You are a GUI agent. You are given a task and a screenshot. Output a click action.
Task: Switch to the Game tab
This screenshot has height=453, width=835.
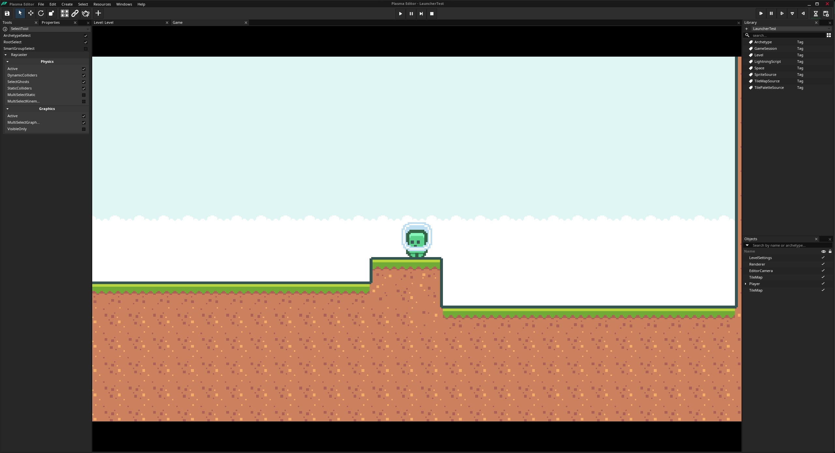[178, 22]
